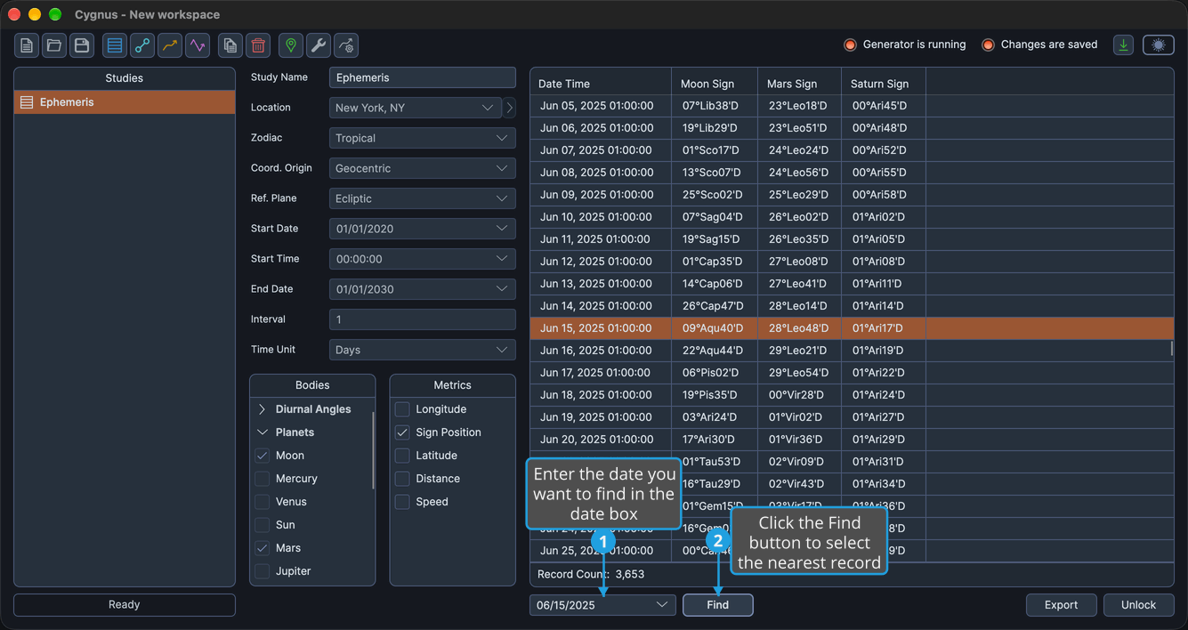The width and height of the screenshot is (1188, 630).
Task: Select the Jun 18, 2025 01:00:00 row
Action: pos(853,395)
